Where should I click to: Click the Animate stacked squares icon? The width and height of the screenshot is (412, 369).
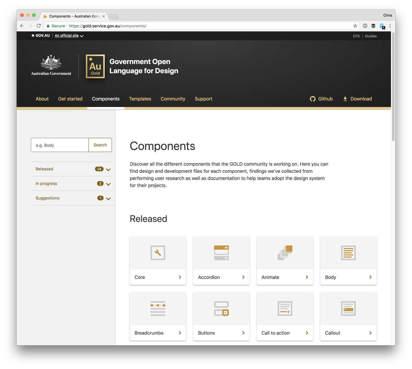[285, 253]
